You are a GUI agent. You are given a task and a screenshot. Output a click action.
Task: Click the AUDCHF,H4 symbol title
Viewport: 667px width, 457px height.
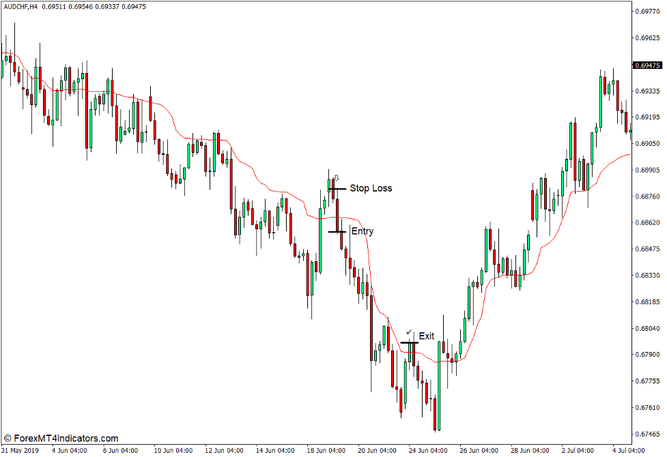click(x=20, y=6)
